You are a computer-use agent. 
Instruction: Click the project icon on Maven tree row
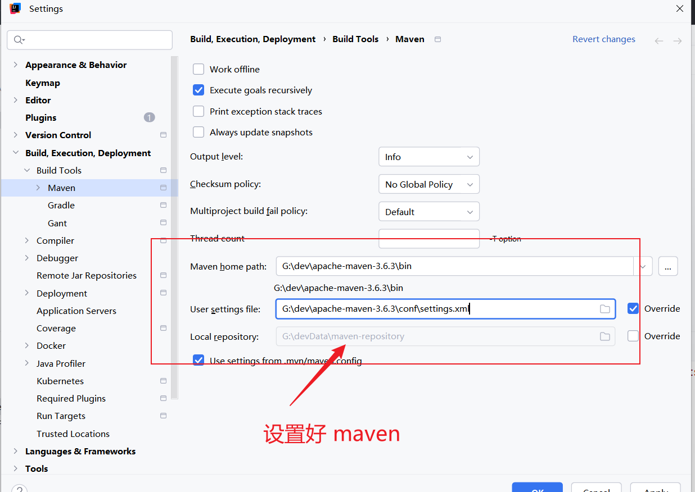coord(164,188)
